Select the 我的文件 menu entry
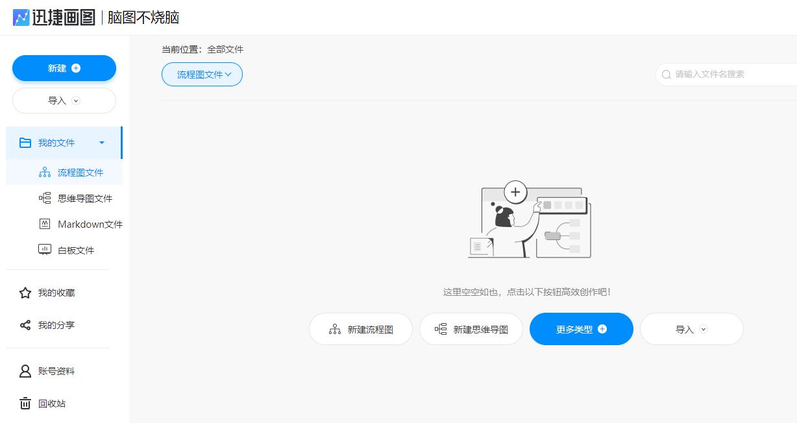This screenshot has height=423, width=797. point(56,143)
